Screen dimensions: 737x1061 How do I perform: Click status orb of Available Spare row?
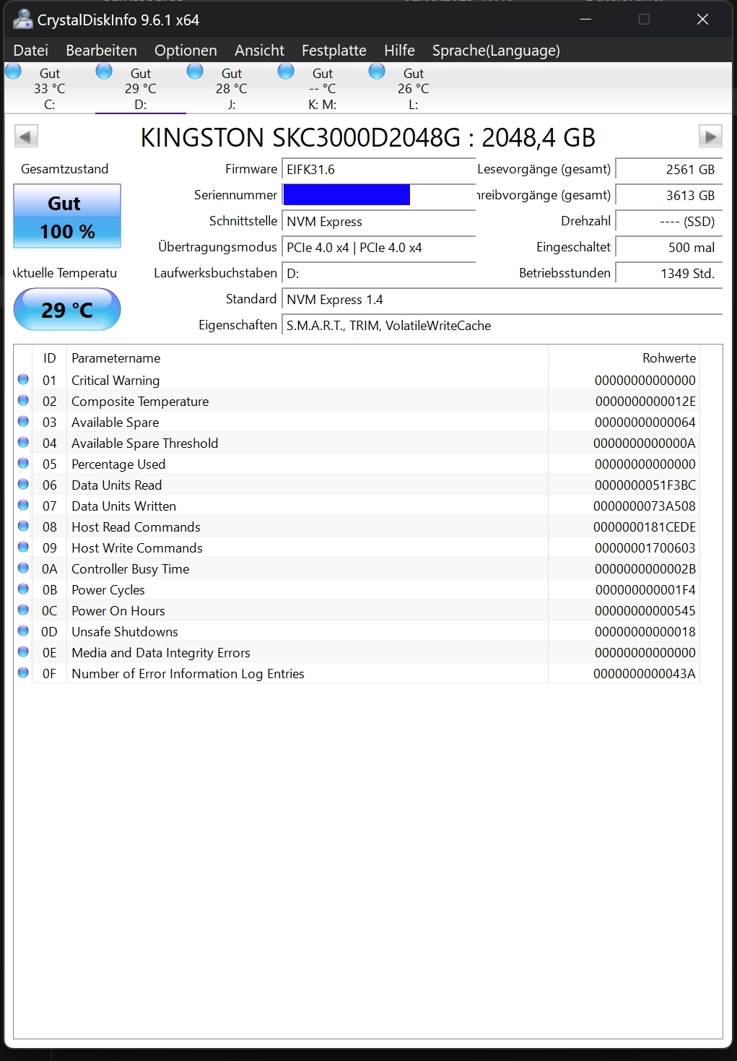coord(23,421)
